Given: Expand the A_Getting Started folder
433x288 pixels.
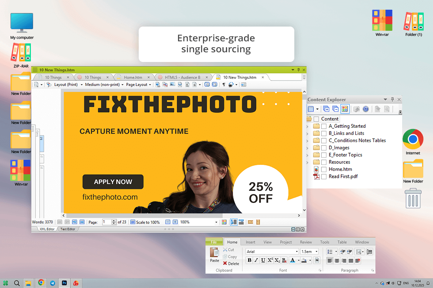Looking at the screenshot, I should [308, 127].
